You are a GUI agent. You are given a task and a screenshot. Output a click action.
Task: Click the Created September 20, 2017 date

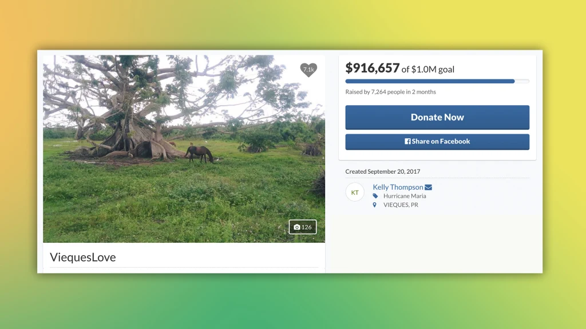382,171
